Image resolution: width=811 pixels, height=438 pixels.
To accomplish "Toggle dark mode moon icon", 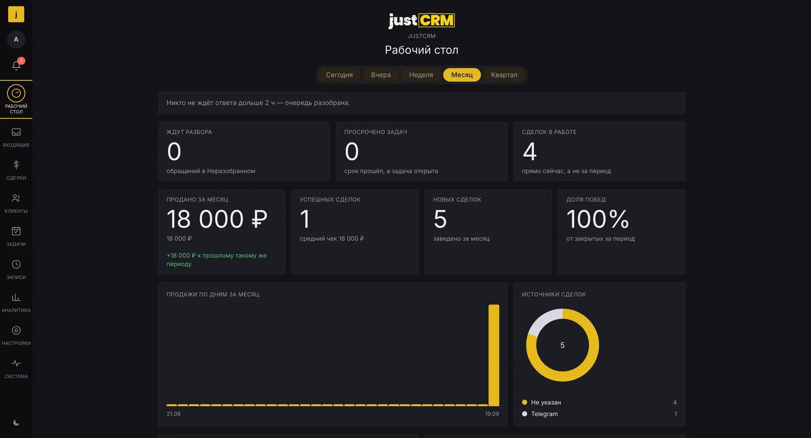I will [x=16, y=423].
